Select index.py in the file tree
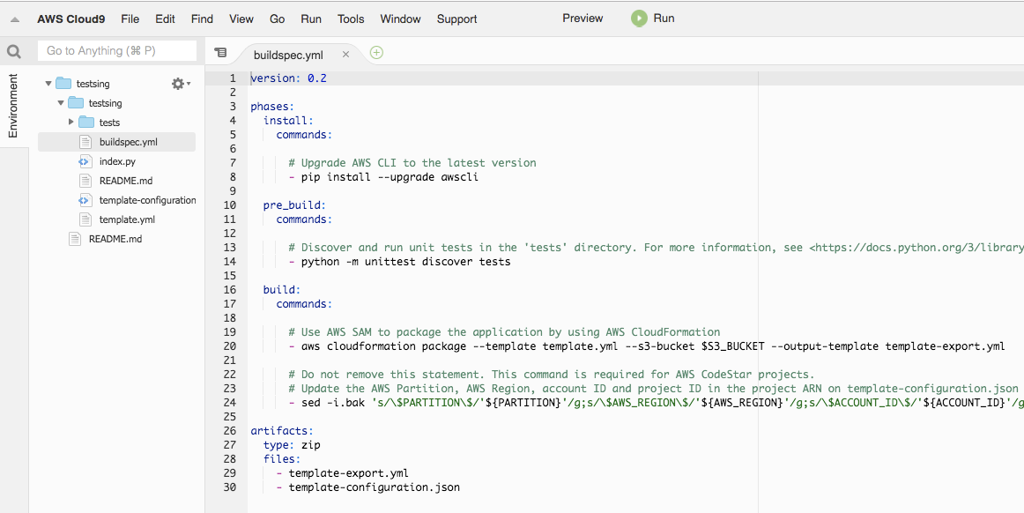Image resolution: width=1024 pixels, height=513 pixels. (x=117, y=161)
